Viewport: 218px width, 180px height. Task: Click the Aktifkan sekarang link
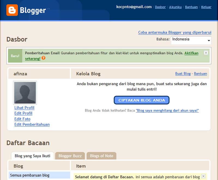(x=191, y=53)
